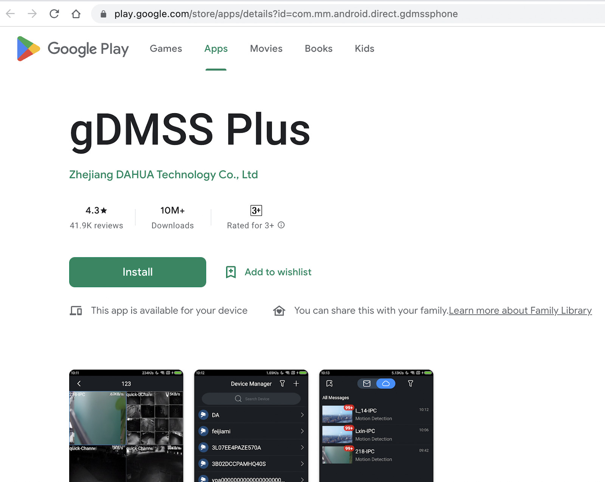Image resolution: width=605 pixels, height=482 pixels.
Task: Click the feijiami device camera icon
Action: click(203, 431)
